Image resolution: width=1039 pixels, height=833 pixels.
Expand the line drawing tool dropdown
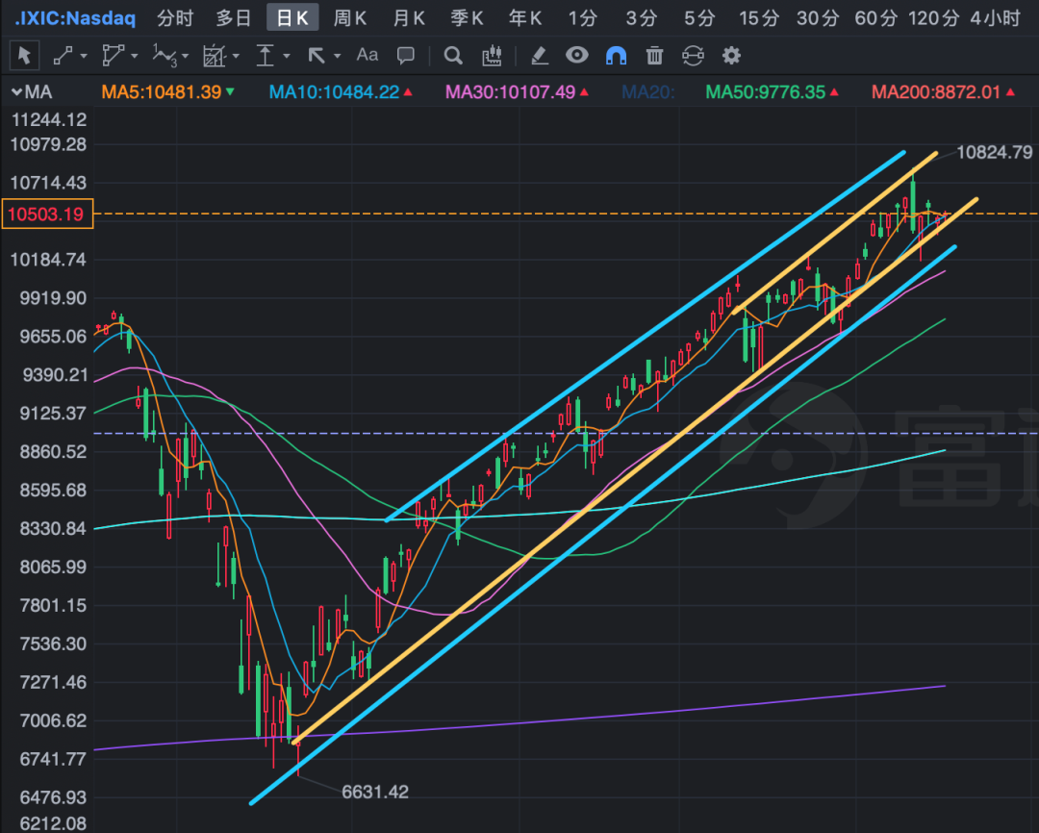(70, 56)
